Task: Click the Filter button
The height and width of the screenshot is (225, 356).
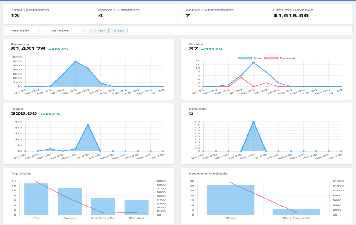Action: pyautogui.click(x=100, y=31)
